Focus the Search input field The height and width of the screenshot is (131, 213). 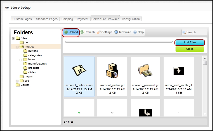coord(194,32)
